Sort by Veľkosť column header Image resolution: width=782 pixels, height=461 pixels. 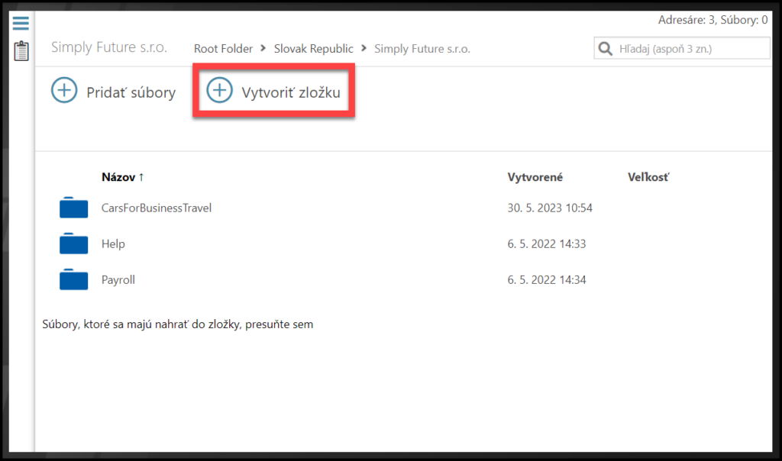648,177
